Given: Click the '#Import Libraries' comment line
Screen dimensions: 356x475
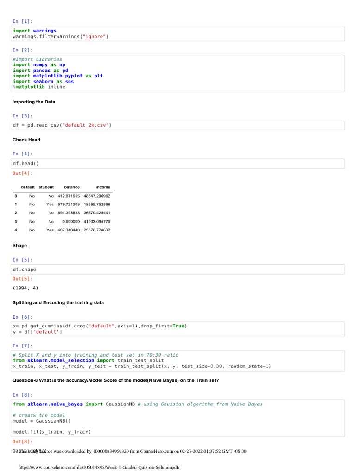Looking at the screenshot, I should click(37, 59).
